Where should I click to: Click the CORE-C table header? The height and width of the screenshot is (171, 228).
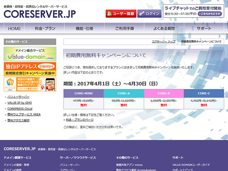(x=204, y=93)
